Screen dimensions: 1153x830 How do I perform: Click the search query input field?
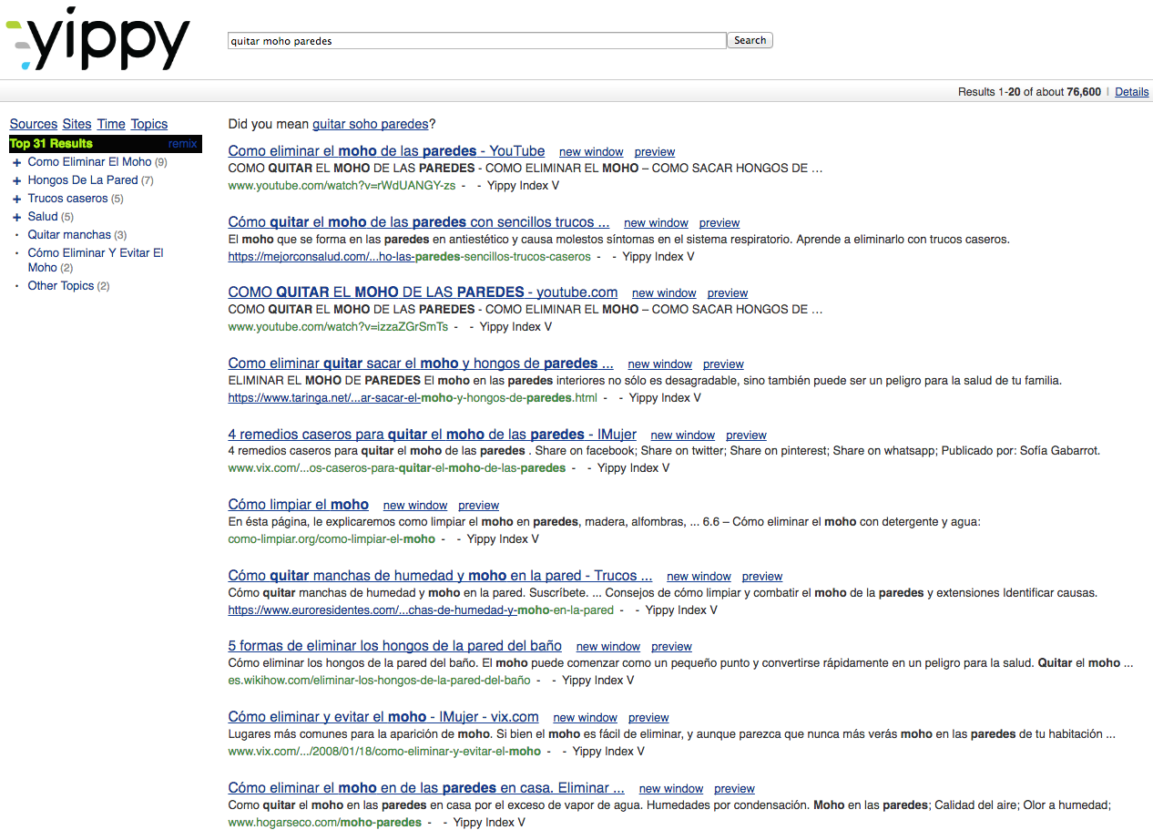coord(477,41)
